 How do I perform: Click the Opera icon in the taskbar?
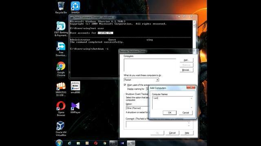[96, 143]
